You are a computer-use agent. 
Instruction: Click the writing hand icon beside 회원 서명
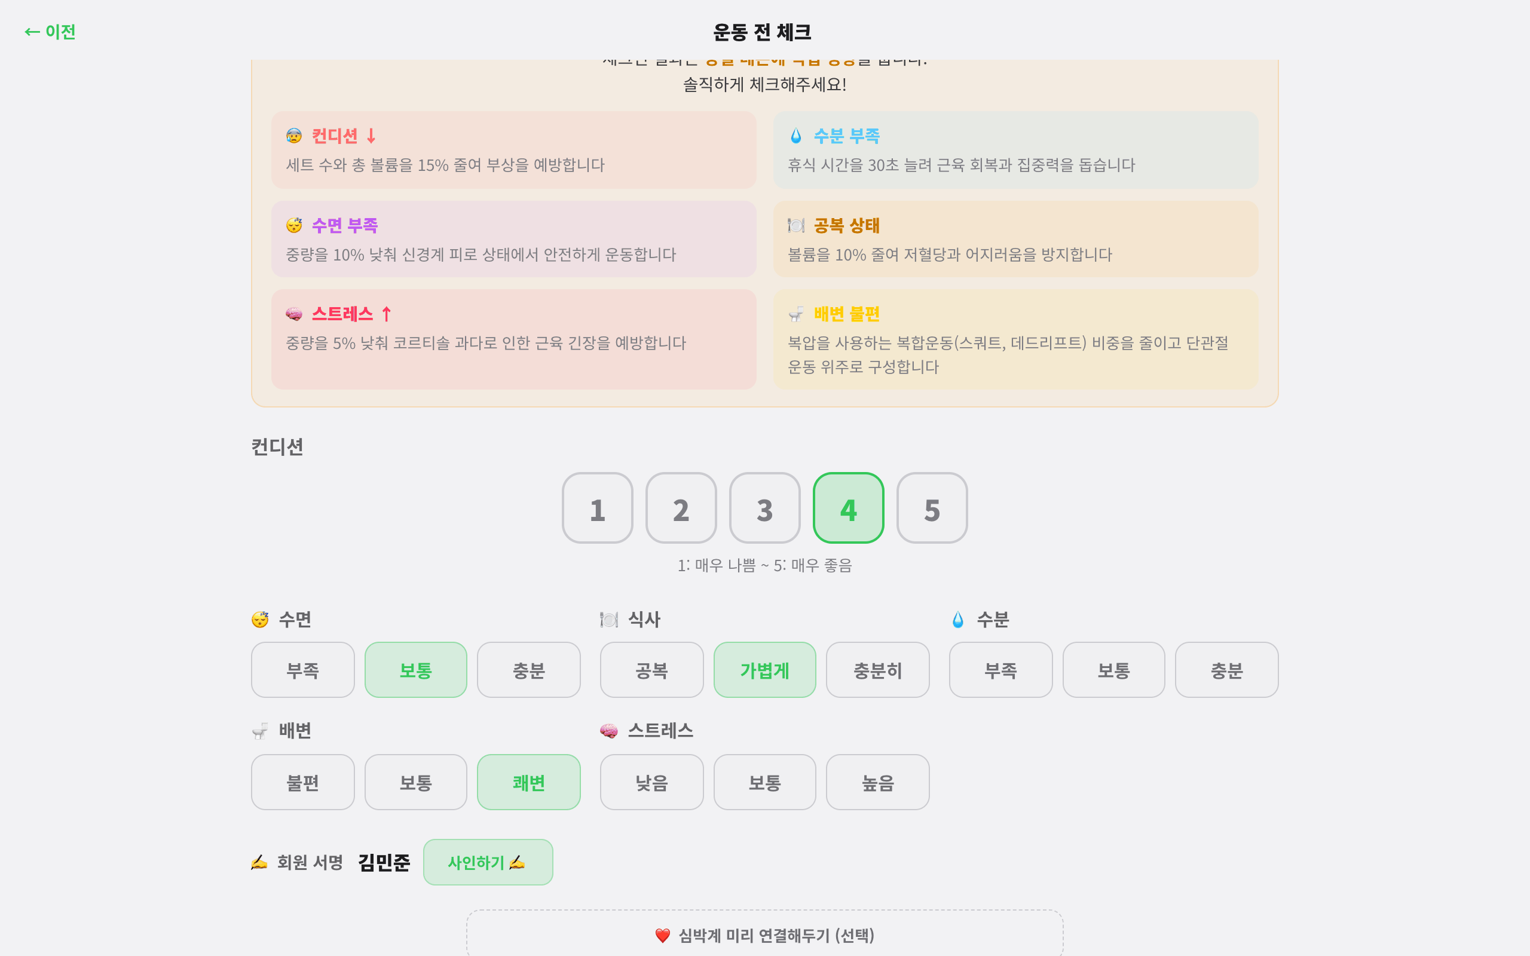[x=259, y=862]
